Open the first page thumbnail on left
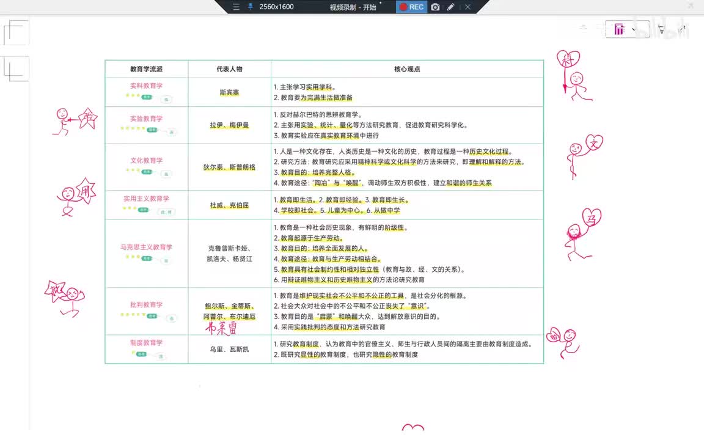Image resolution: width=704 pixels, height=440 pixels. coord(16,32)
